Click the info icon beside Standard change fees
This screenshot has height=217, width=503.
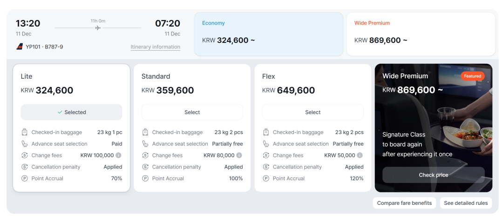(x=239, y=156)
